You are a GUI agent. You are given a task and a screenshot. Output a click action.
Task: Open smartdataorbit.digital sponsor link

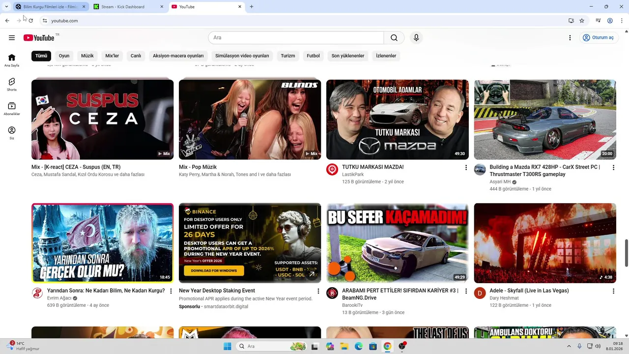point(226,306)
